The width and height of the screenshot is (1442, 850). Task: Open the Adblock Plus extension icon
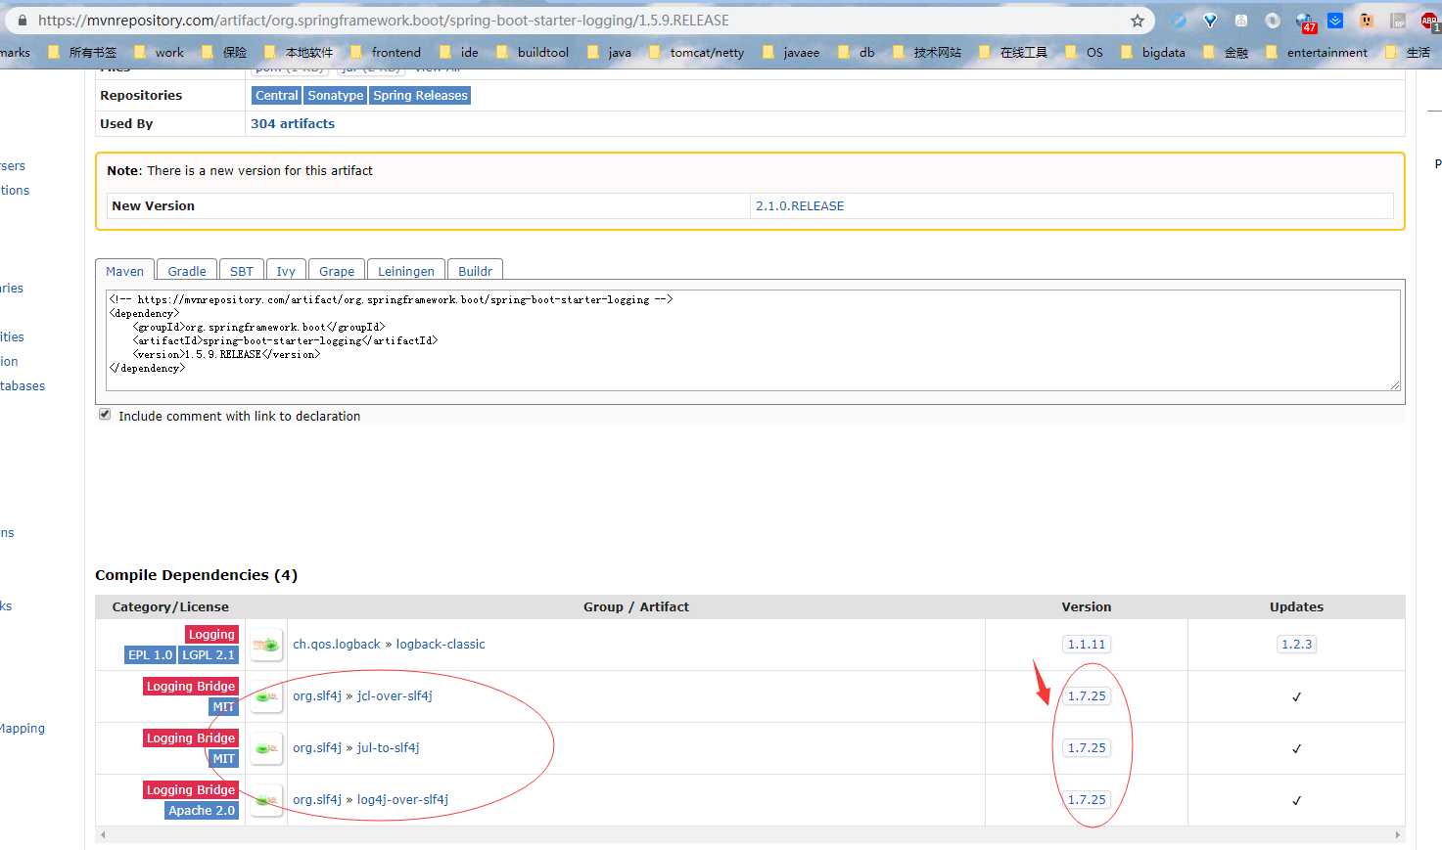(x=1429, y=21)
